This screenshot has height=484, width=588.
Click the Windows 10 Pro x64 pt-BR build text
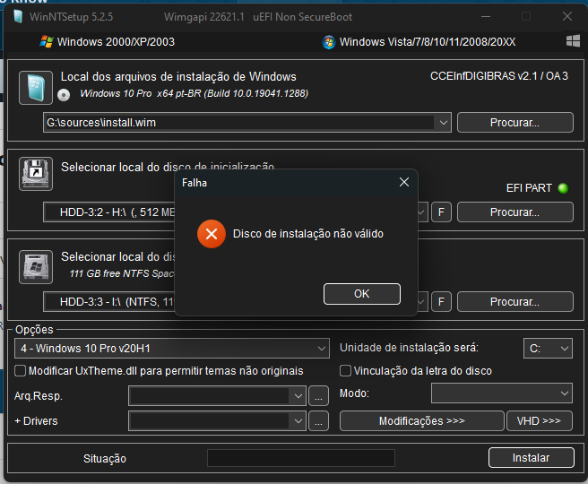point(194,93)
